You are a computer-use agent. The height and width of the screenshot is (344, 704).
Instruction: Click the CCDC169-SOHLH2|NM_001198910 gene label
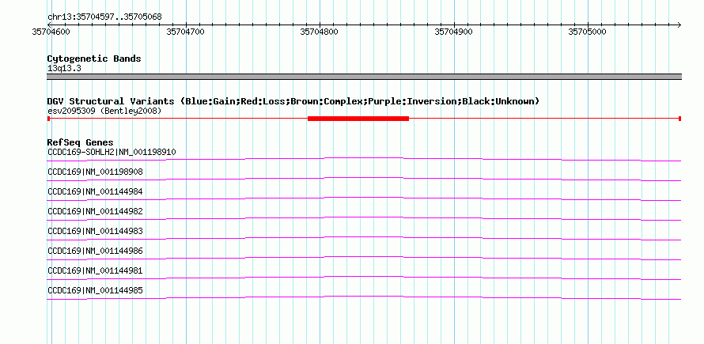pyautogui.click(x=112, y=153)
